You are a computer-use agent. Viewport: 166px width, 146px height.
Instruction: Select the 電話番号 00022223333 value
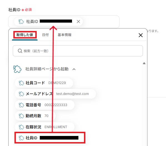(44, 105)
